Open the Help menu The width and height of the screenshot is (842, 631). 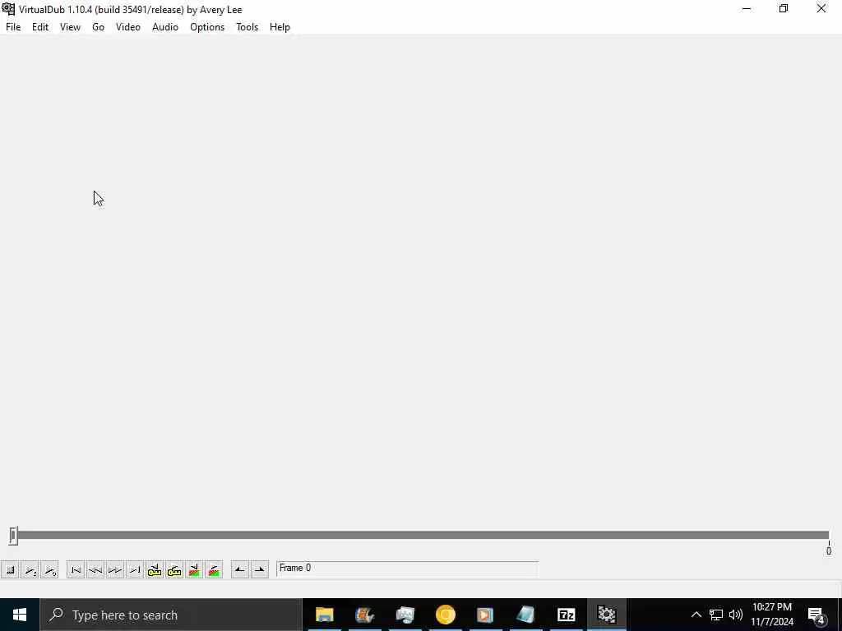[x=280, y=27]
